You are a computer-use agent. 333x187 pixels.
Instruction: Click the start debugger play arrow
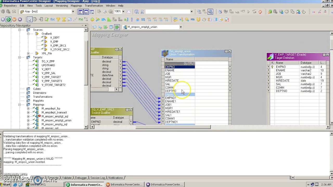point(248,12)
